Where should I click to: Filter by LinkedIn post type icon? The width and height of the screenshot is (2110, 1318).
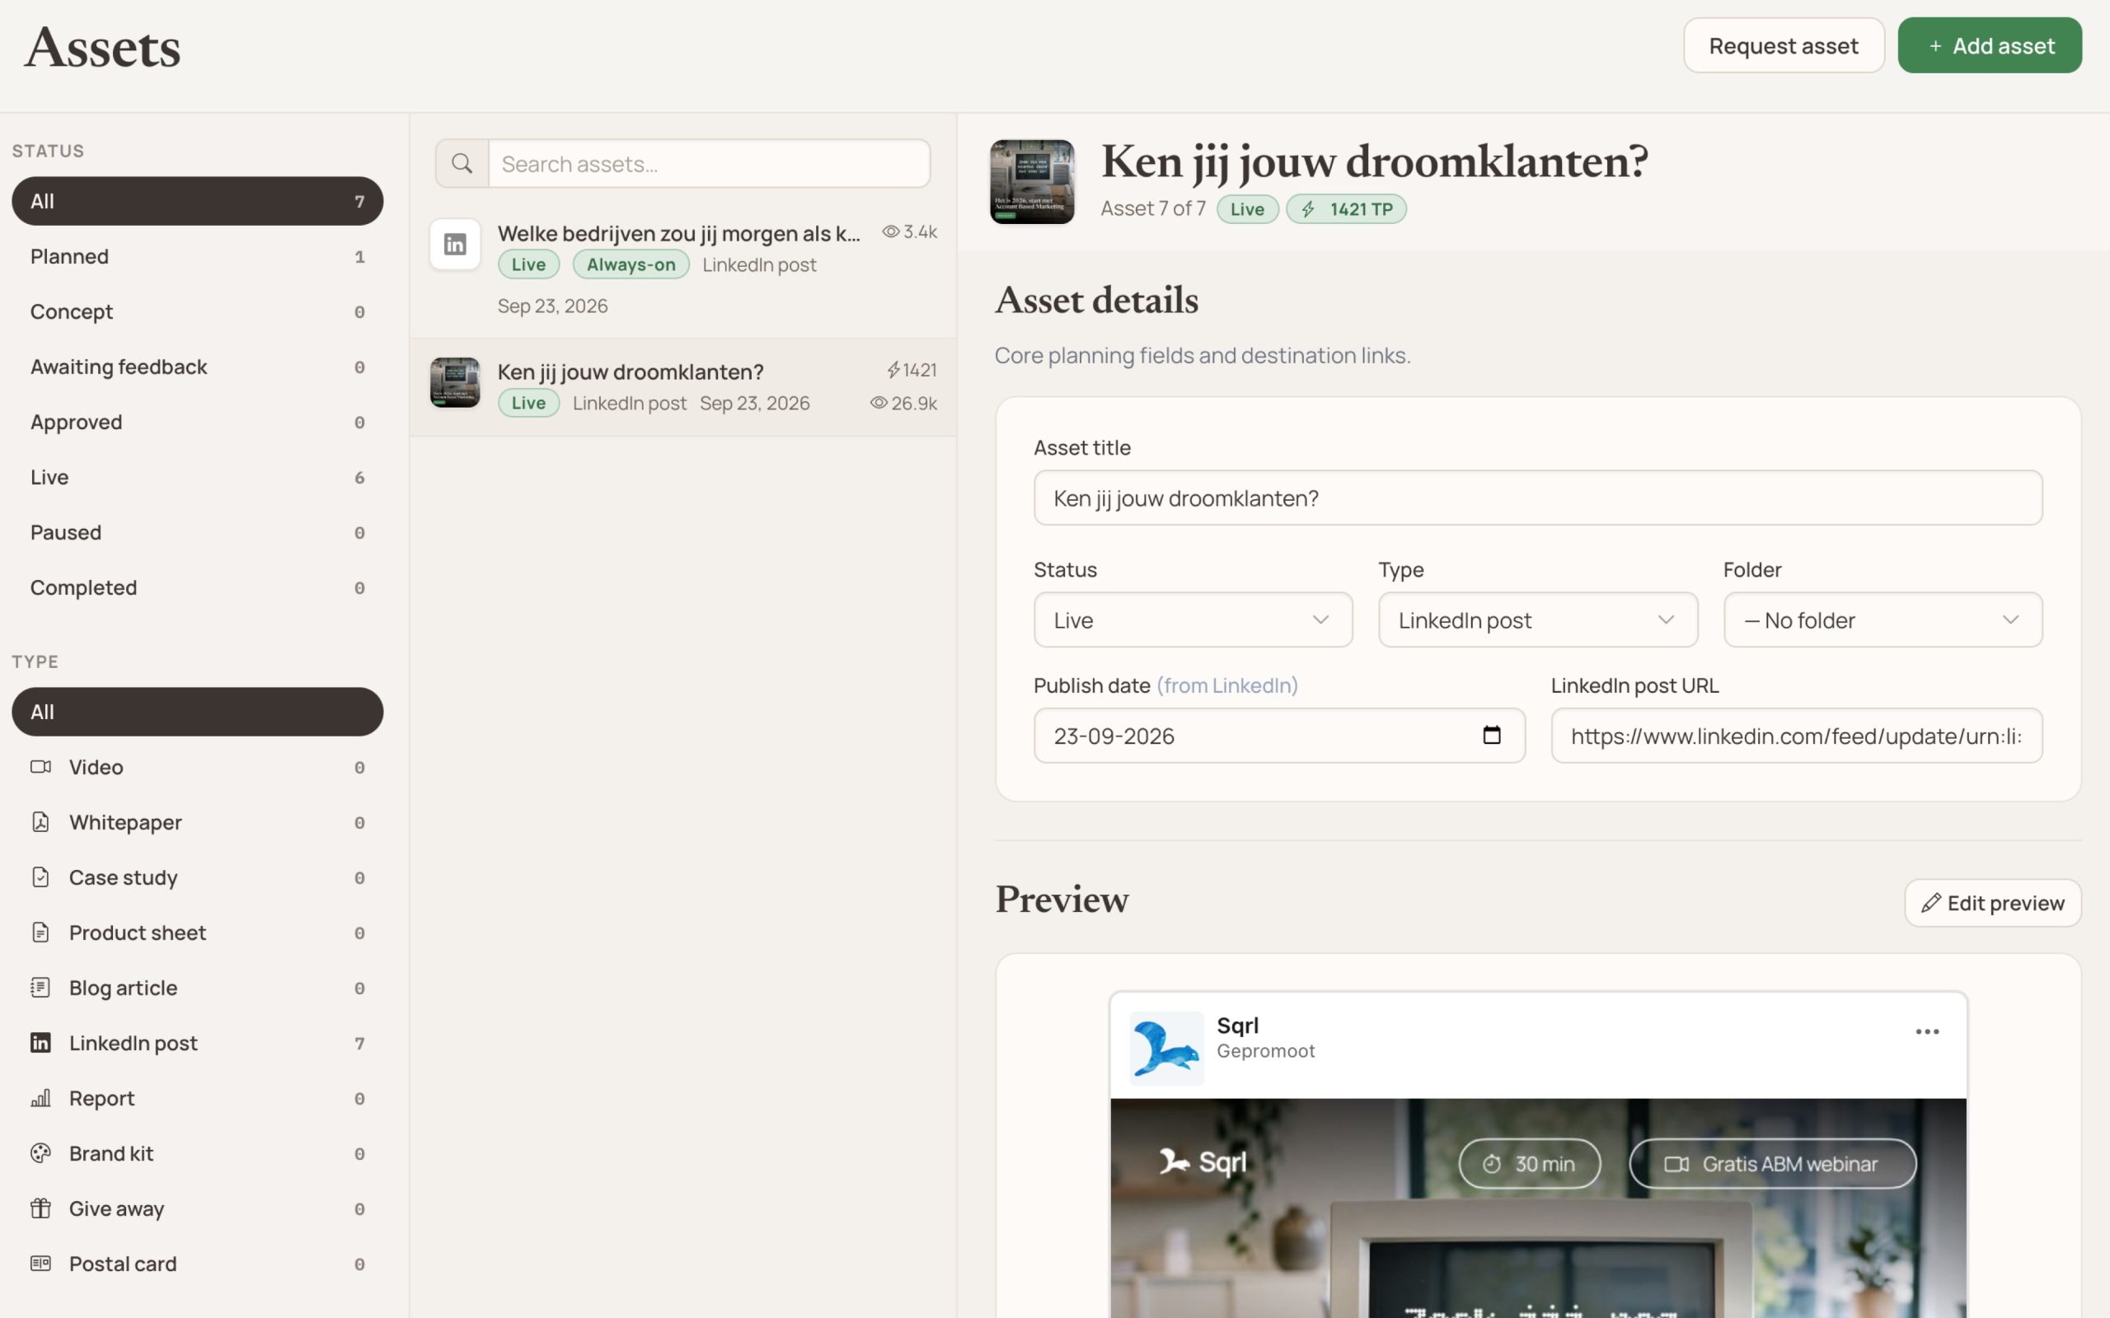click(x=40, y=1043)
